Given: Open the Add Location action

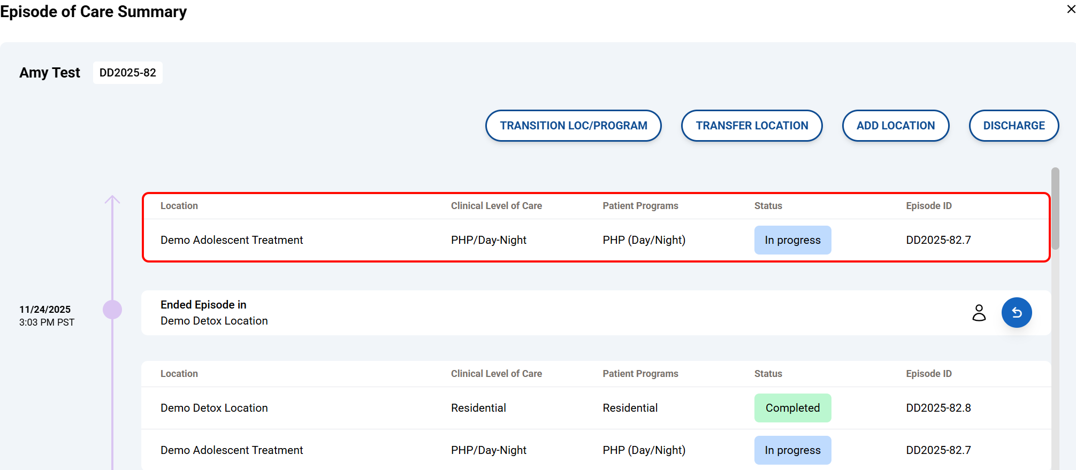Looking at the screenshot, I should [x=895, y=126].
